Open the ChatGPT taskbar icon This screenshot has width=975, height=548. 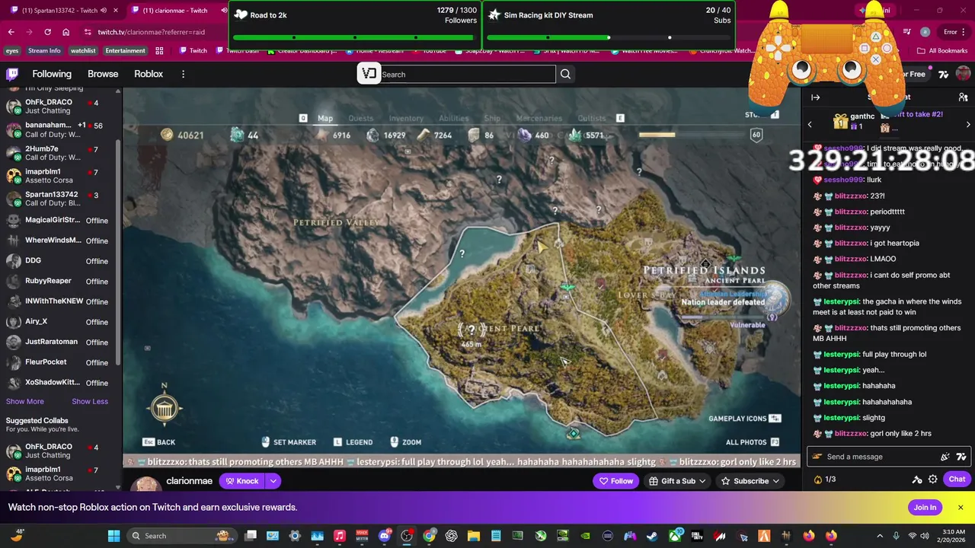click(451, 536)
